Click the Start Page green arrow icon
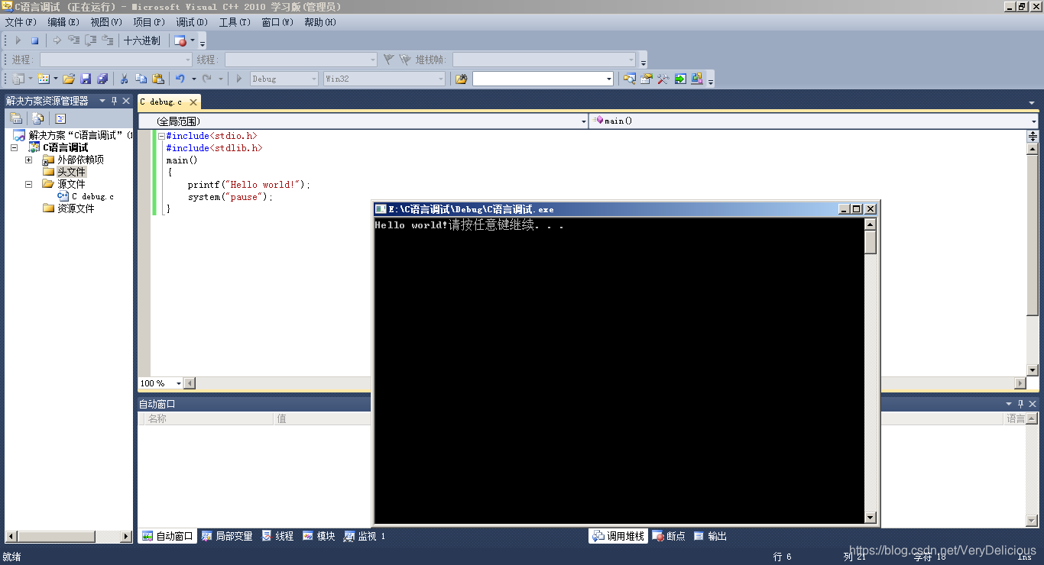Image resolution: width=1044 pixels, height=565 pixels. pos(680,79)
